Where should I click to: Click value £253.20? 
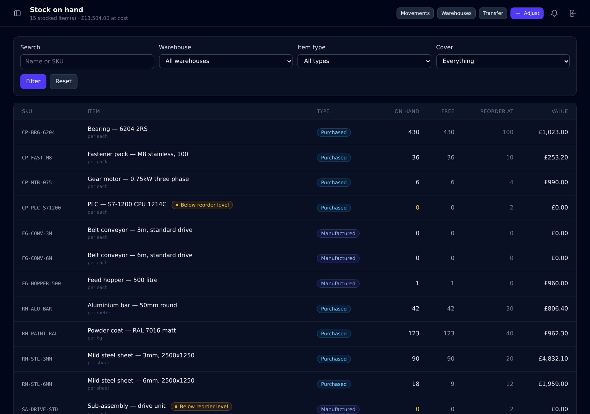point(556,158)
